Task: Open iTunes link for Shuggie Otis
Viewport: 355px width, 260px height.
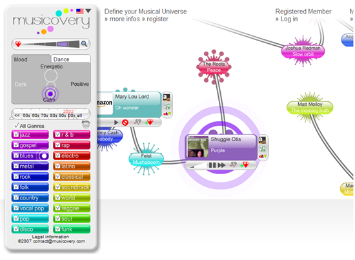Action: [263, 148]
